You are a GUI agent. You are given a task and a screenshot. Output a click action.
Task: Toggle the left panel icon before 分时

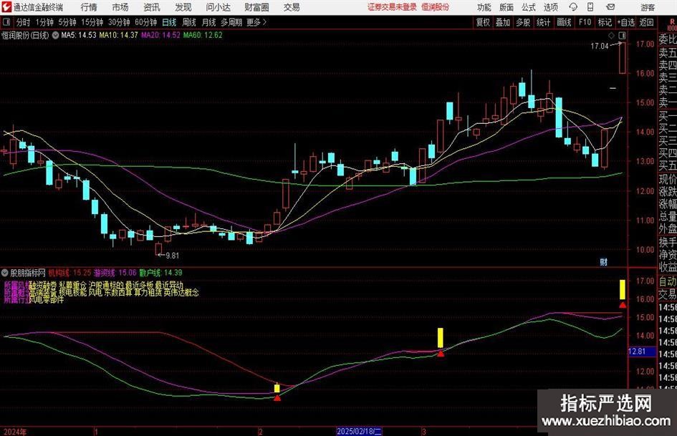tap(6, 22)
